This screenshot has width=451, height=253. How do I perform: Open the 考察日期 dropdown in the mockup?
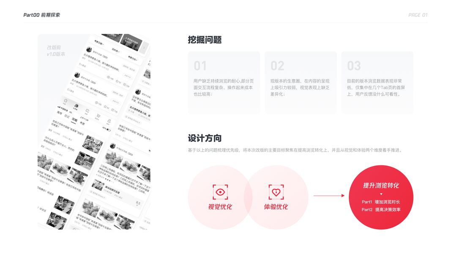tap(98, 42)
